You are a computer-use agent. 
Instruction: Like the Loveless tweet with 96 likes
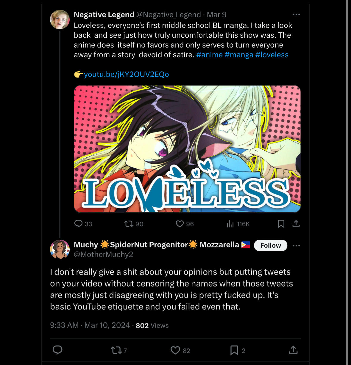coord(180,224)
